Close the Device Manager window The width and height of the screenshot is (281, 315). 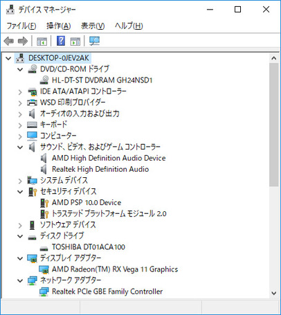pos(266,10)
